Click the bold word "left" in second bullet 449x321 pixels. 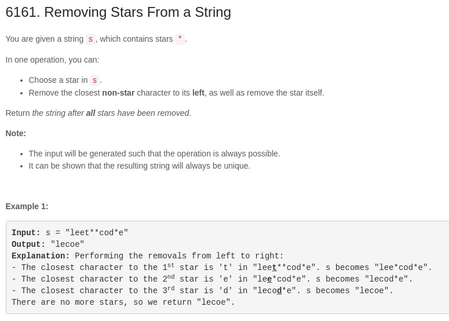198,93
